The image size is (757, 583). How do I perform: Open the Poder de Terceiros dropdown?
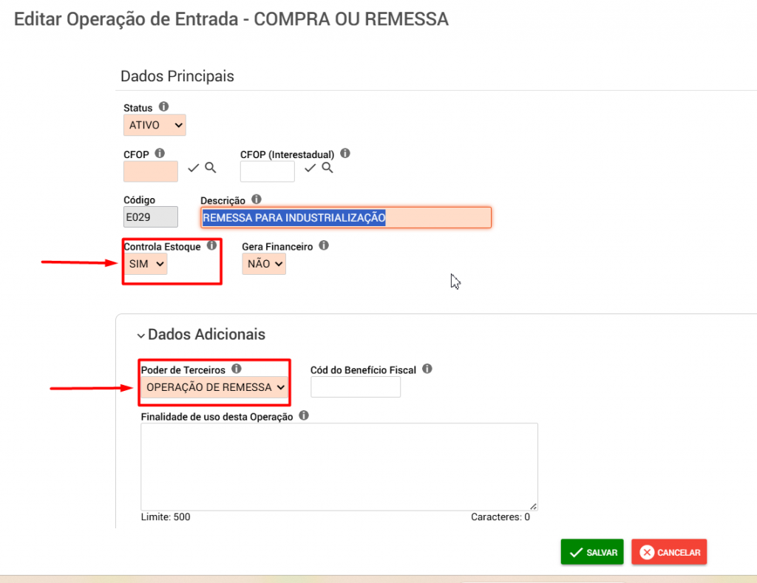point(214,387)
